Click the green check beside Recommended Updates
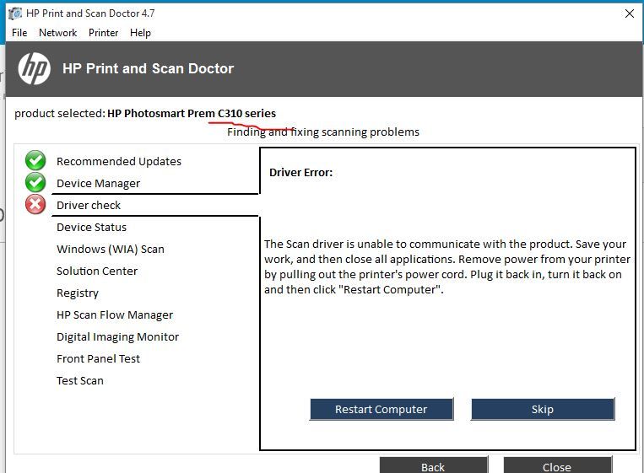 coord(35,161)
